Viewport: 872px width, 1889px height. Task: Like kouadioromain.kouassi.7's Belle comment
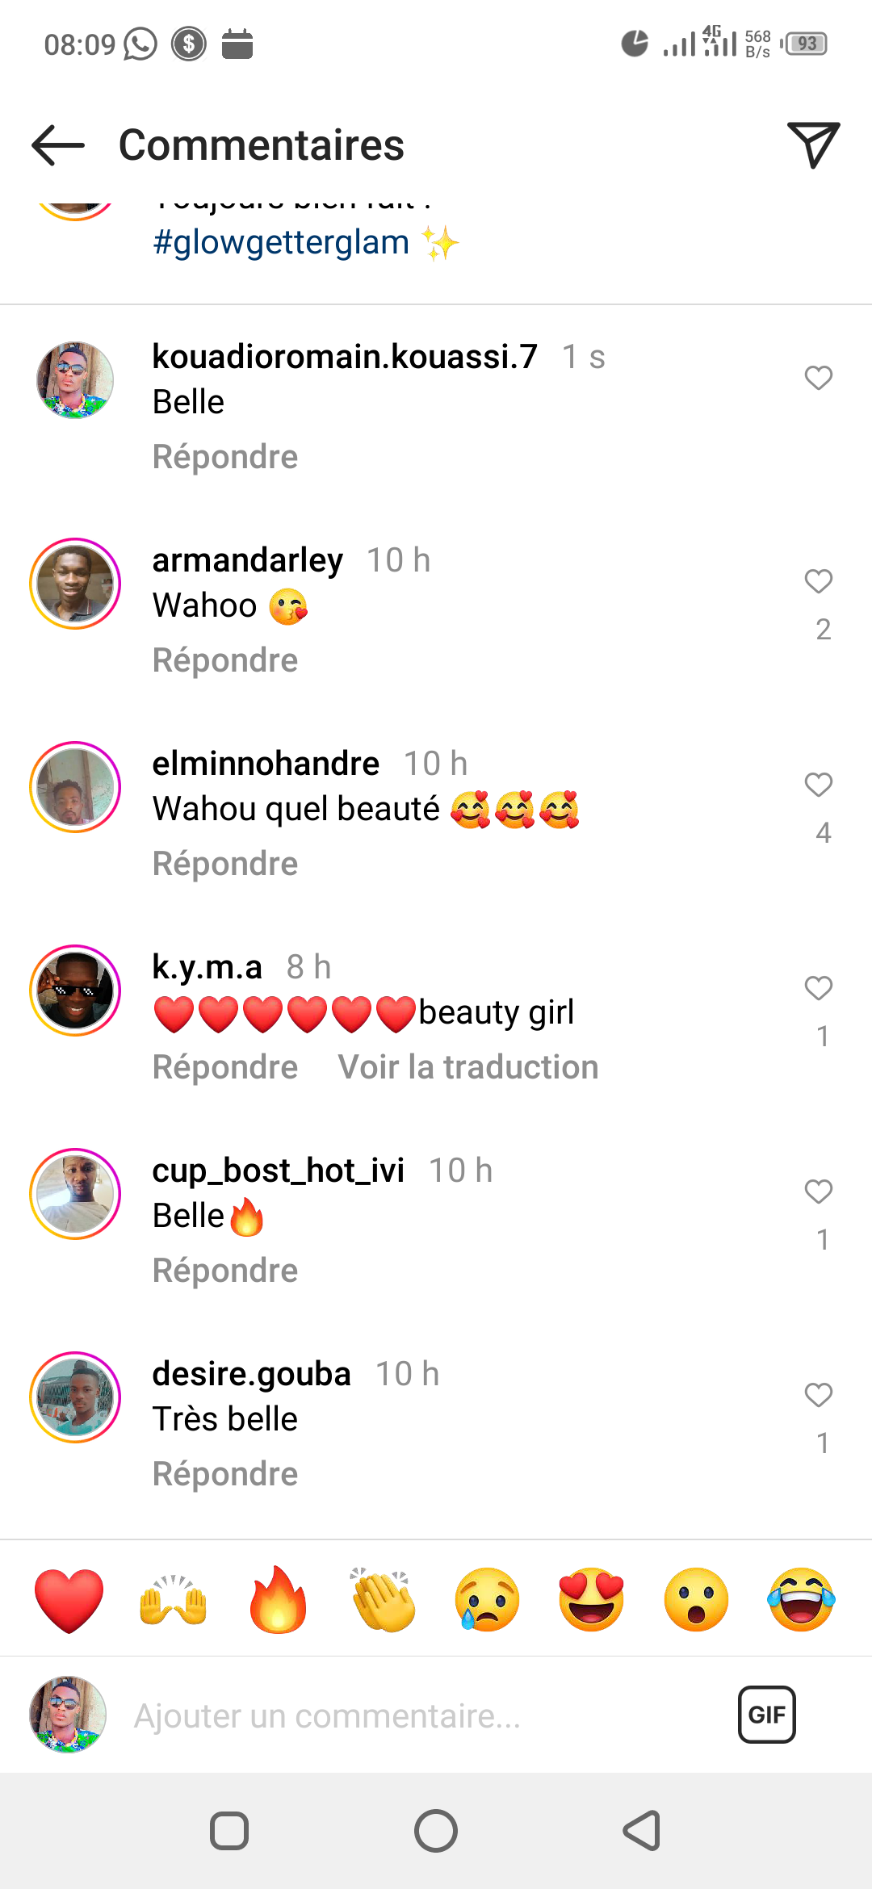pos(819,378)
